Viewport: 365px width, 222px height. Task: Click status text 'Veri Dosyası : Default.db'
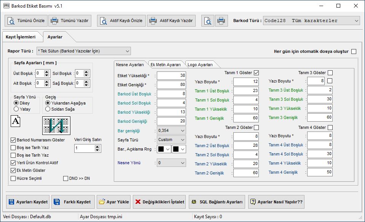pos(27,217)
